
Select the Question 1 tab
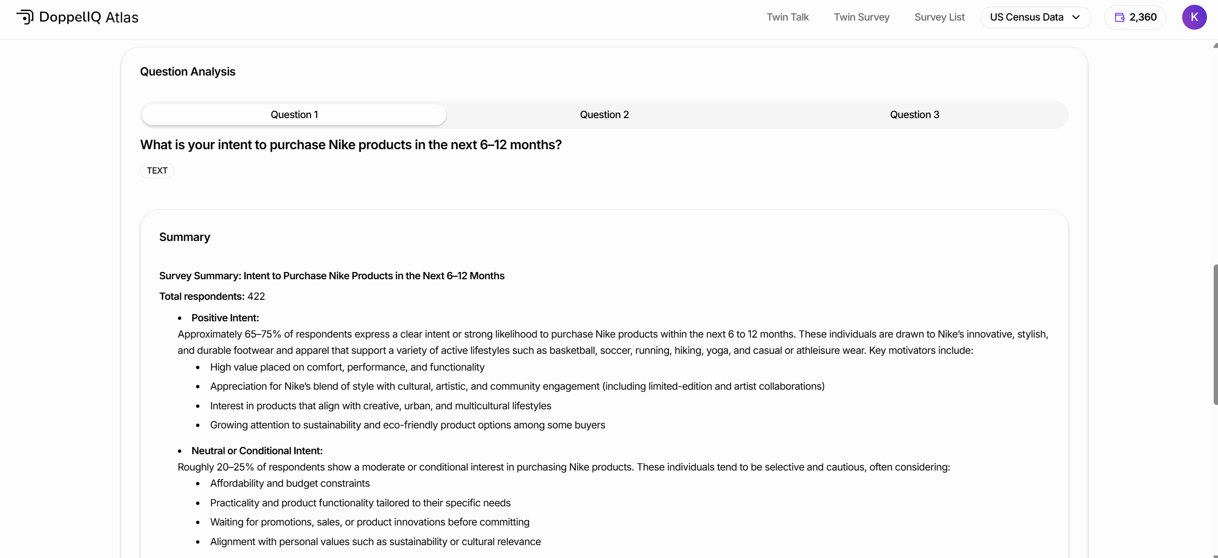coord(294,115)
